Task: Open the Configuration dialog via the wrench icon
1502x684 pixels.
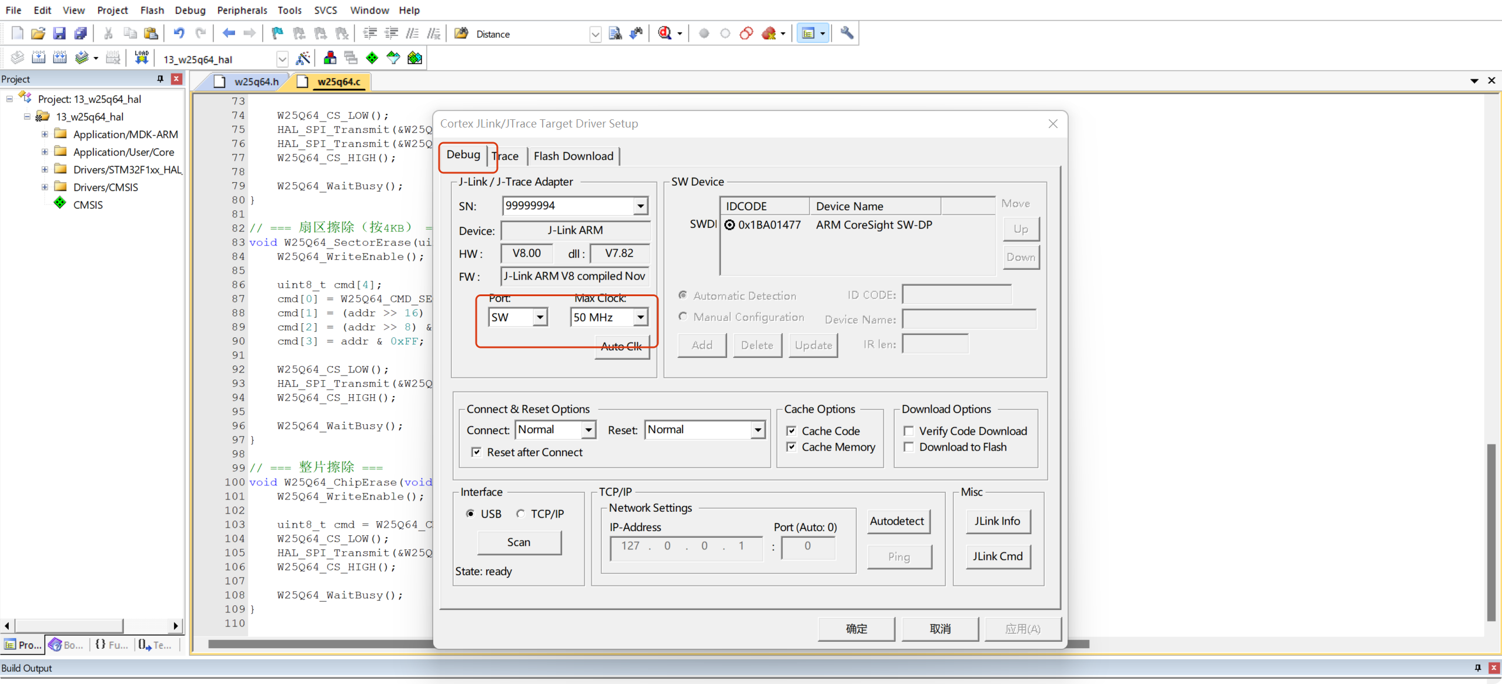Action: click(846, 33)
